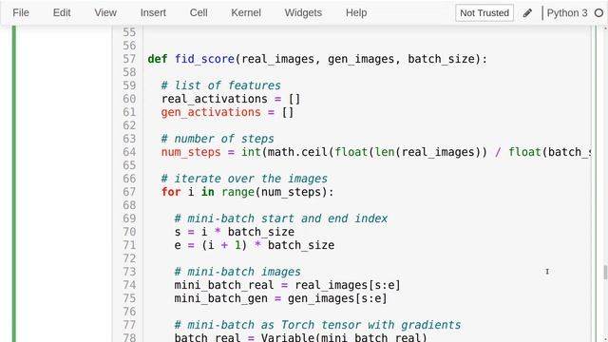Open the Insert menu
The image size is (608, 342).
[153, 12]
